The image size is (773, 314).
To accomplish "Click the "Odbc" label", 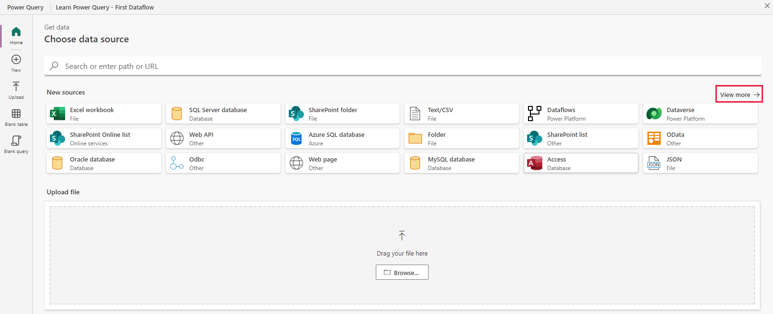I will pyautogui.click(x=197, y=159).
